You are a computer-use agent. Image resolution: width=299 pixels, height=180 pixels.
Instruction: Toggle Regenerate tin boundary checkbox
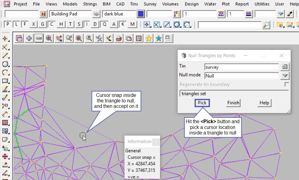pos(287,84)
